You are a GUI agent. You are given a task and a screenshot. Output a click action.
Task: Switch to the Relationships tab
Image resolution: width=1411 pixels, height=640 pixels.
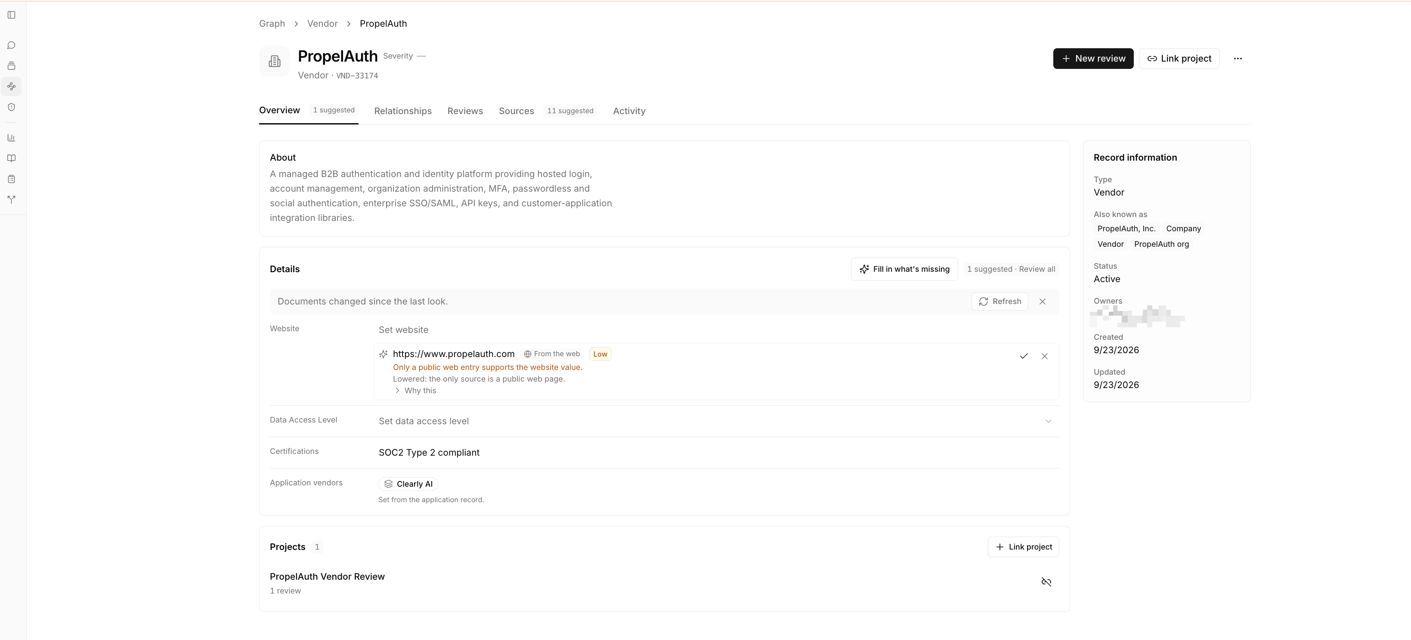[402, 111]
